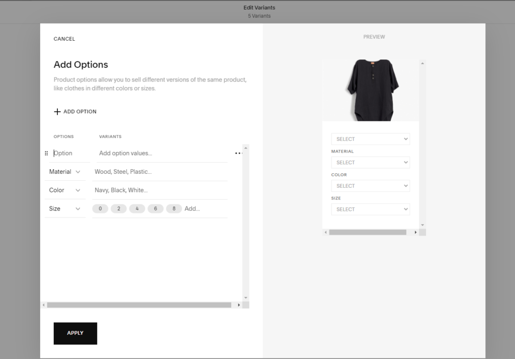The height and width of the screenshot is (359, 515).
Task: Click the plus icon next to ADD OPTION
Action: click(57, 111)
